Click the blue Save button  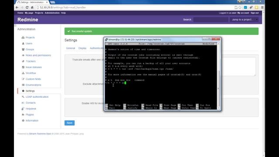(70, 123)
